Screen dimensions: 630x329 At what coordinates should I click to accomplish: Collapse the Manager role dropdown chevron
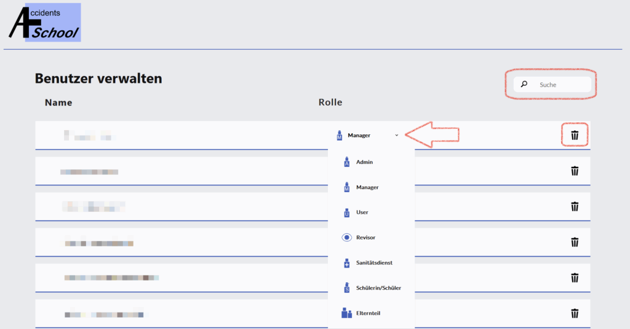point(397,135)
